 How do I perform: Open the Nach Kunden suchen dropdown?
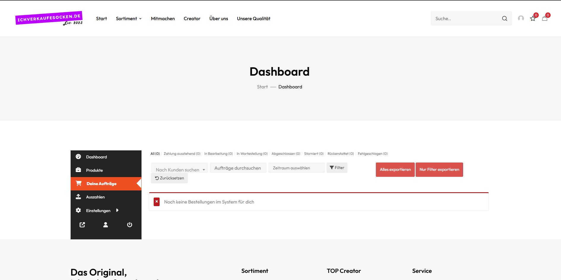point(180,170)
